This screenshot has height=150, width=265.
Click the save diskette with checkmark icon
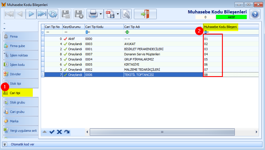[66, 14]
